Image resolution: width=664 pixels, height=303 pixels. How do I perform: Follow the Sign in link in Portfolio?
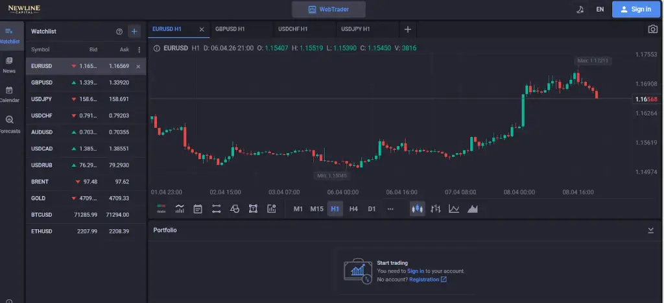416,271
